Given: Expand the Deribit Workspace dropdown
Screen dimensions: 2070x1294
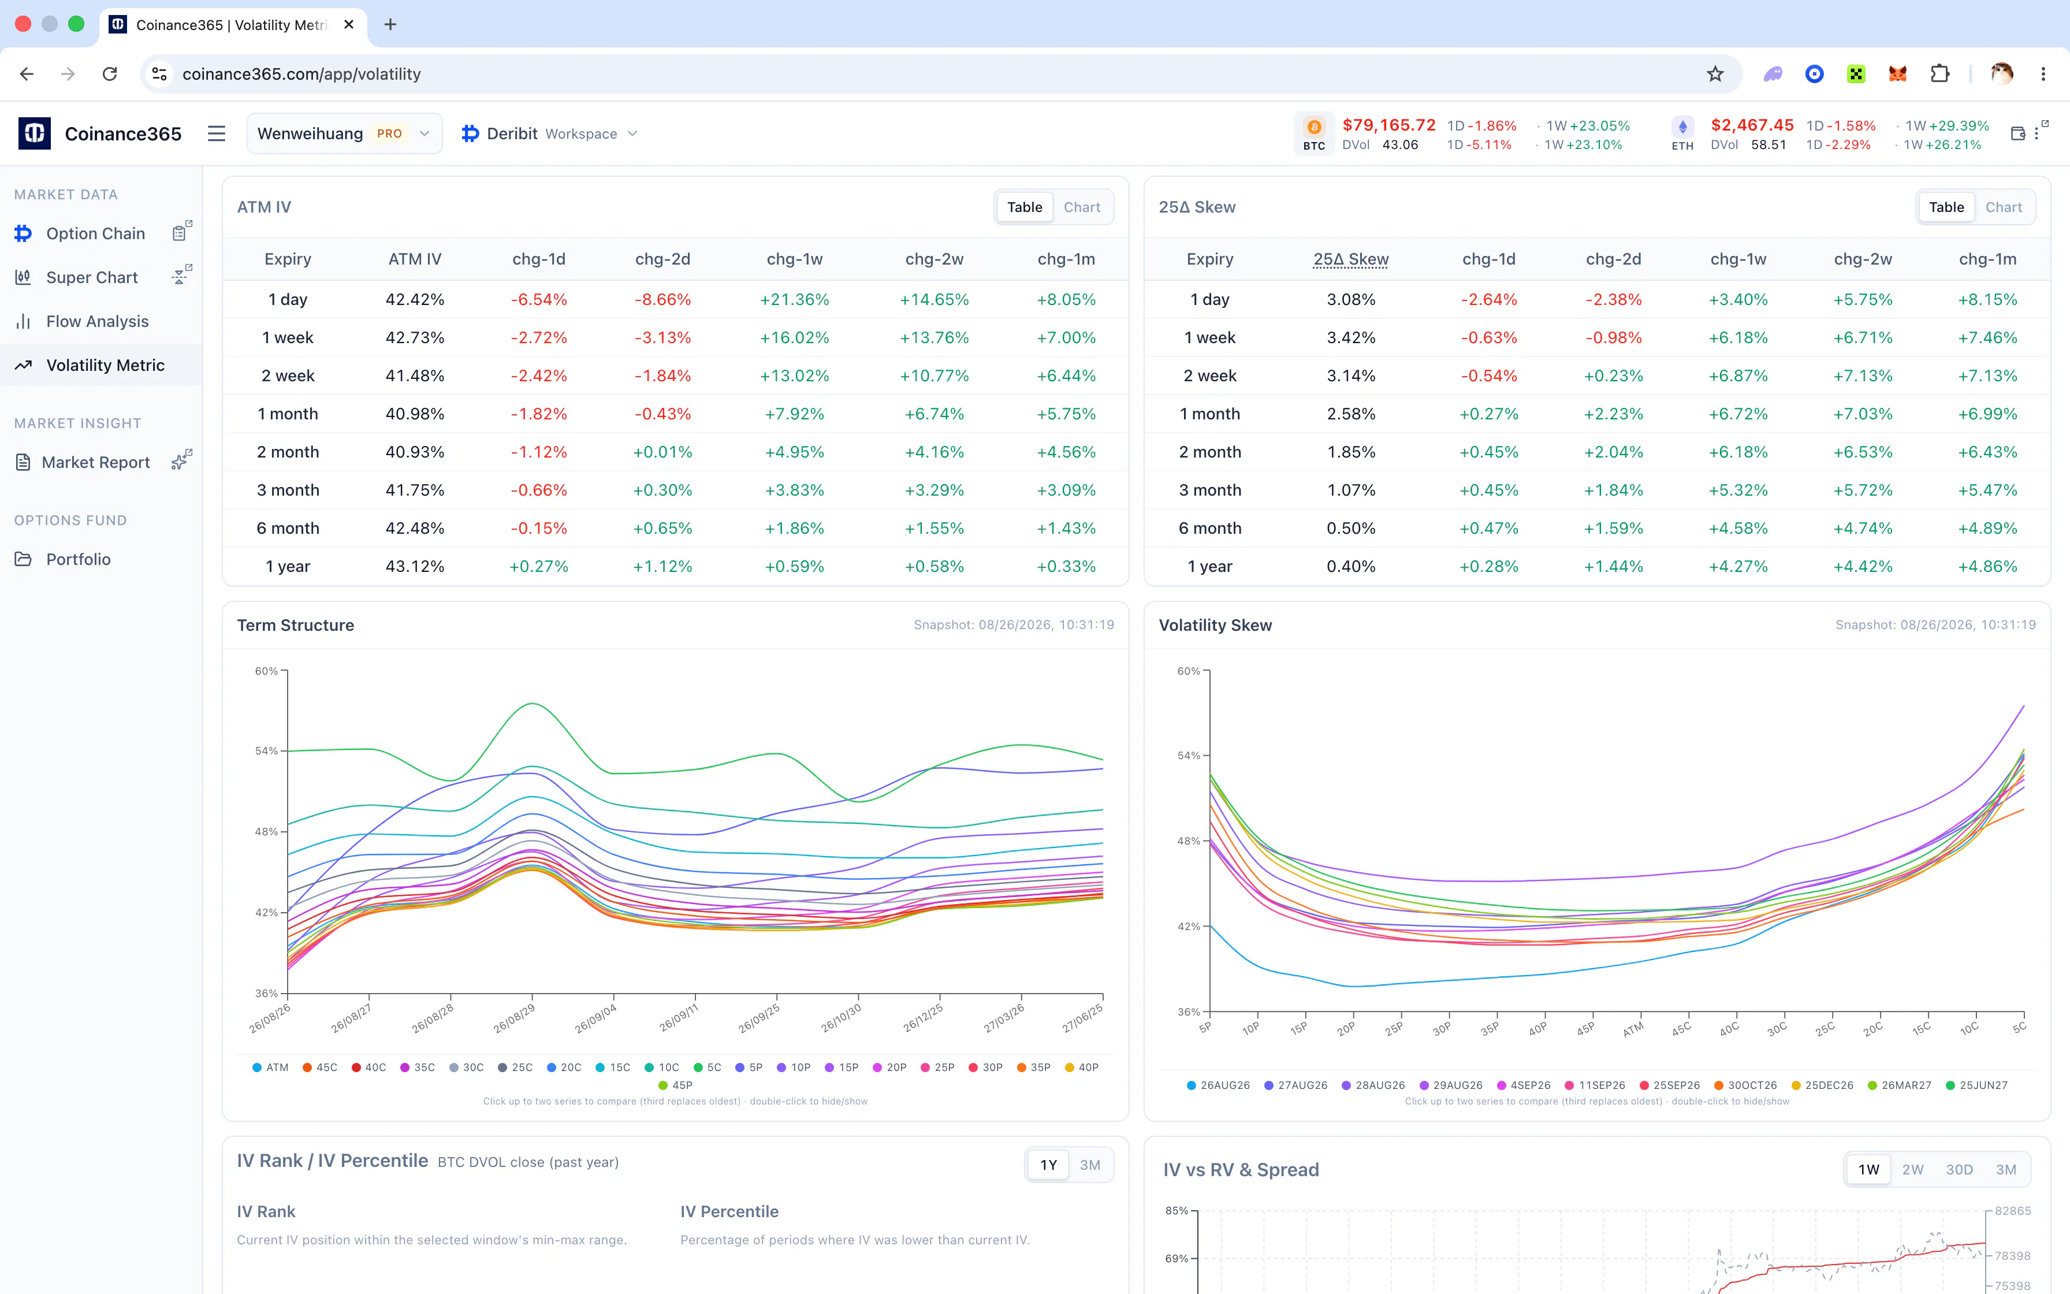Looking at the screenshot, I should (x=550, y=133).
